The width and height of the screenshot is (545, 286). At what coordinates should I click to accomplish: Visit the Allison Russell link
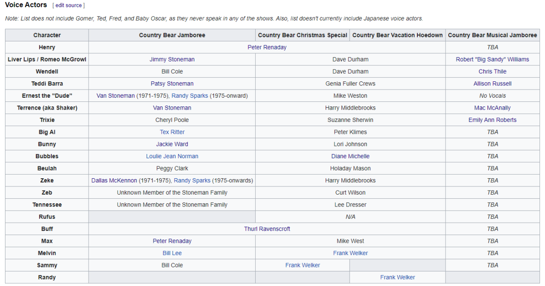[x=492, y=84]
